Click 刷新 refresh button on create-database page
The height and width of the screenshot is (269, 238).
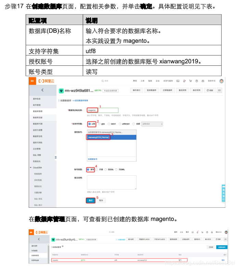click(x=210, y=90)
